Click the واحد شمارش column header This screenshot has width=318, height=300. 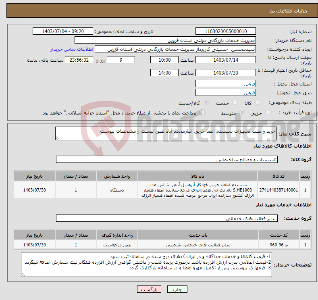pyautogui.click(x=117, y=176)
